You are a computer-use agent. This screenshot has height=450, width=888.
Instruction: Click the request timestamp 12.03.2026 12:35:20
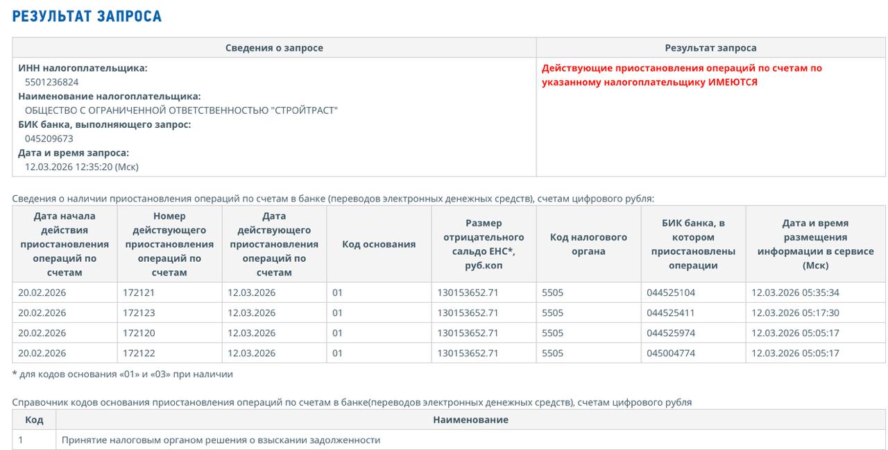[x=81, y=167]
